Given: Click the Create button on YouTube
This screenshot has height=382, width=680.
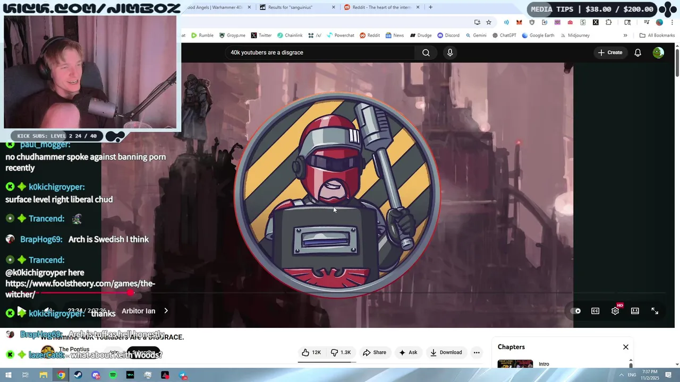Looking at the screenshot, I should [610, 53].
